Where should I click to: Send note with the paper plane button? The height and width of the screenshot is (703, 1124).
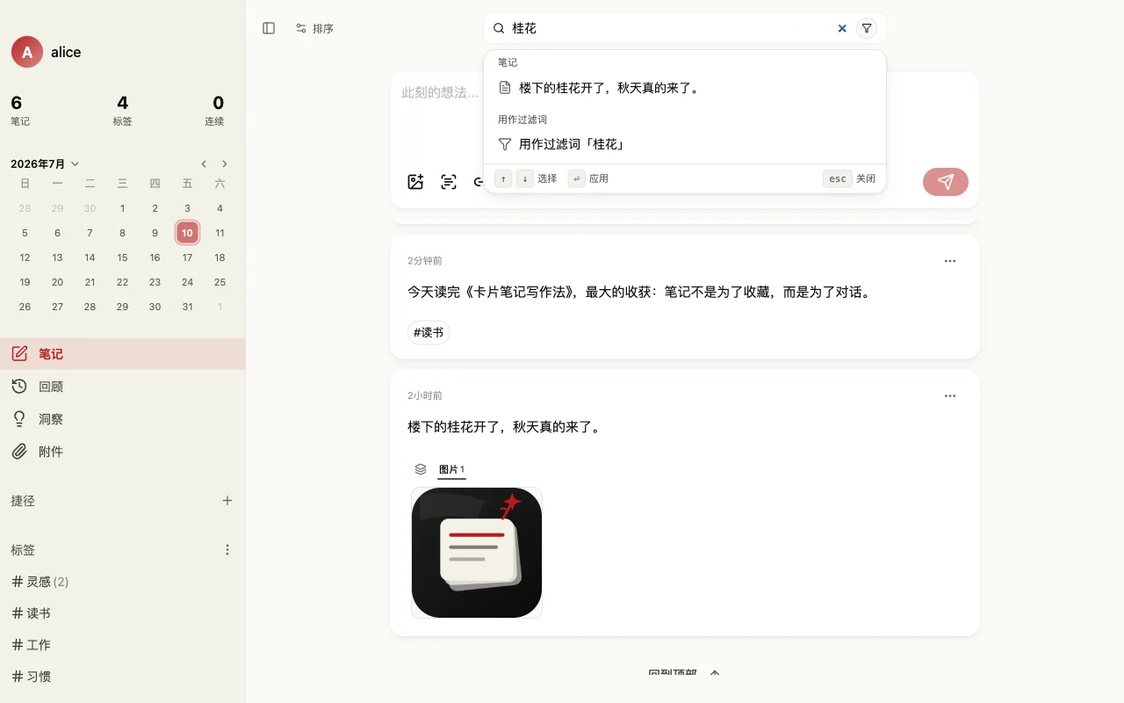[x=946, y=182]
